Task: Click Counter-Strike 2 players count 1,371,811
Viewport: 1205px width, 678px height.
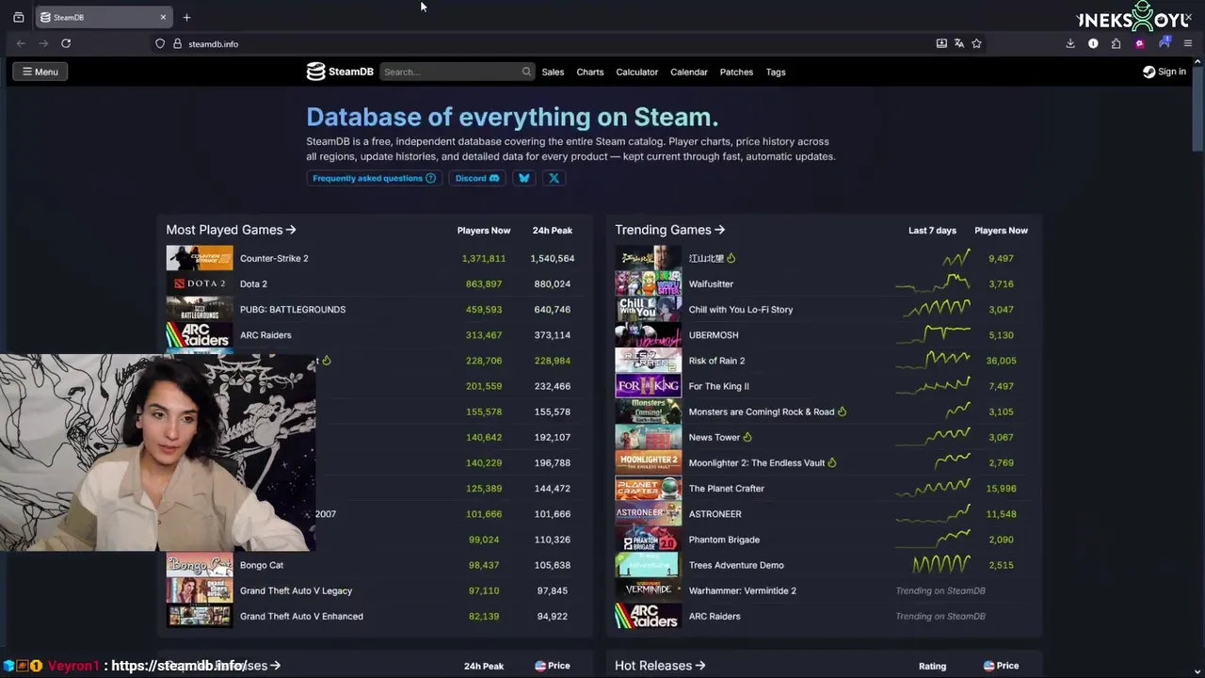Action: 484,258
